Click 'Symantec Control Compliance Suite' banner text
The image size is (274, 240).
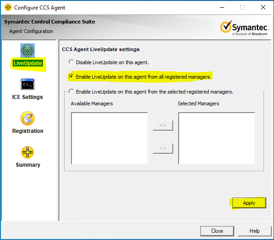[50, 22]
